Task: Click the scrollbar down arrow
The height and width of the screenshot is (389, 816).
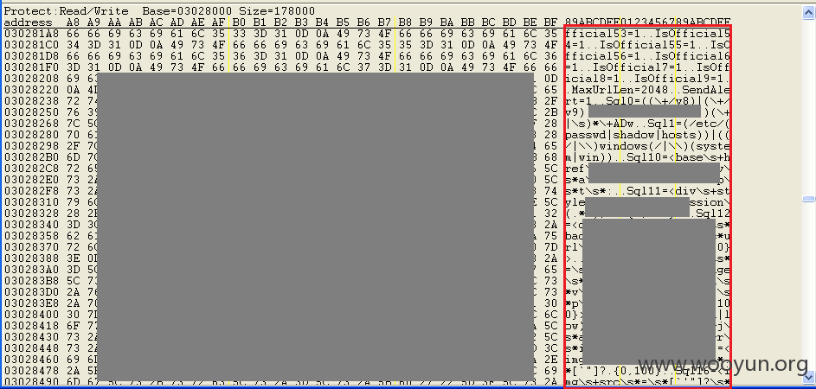Action: pyautogui.click(x=809, y=377)
